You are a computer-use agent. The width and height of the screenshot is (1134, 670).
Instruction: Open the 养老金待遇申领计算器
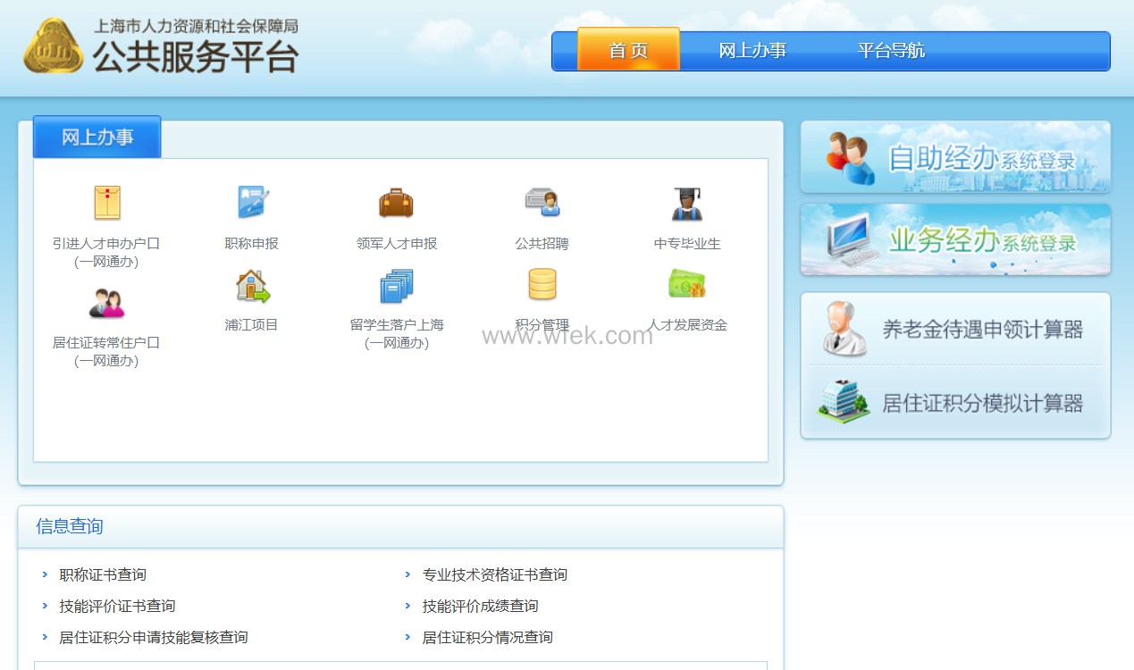(x=955, y=330)
